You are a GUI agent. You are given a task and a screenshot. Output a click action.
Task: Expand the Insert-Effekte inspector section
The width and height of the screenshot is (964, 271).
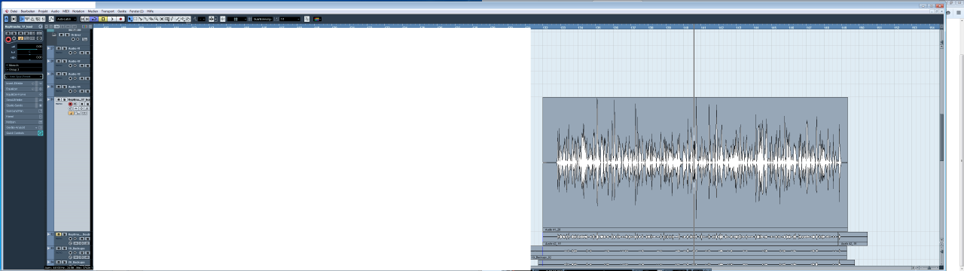point(23,84)
